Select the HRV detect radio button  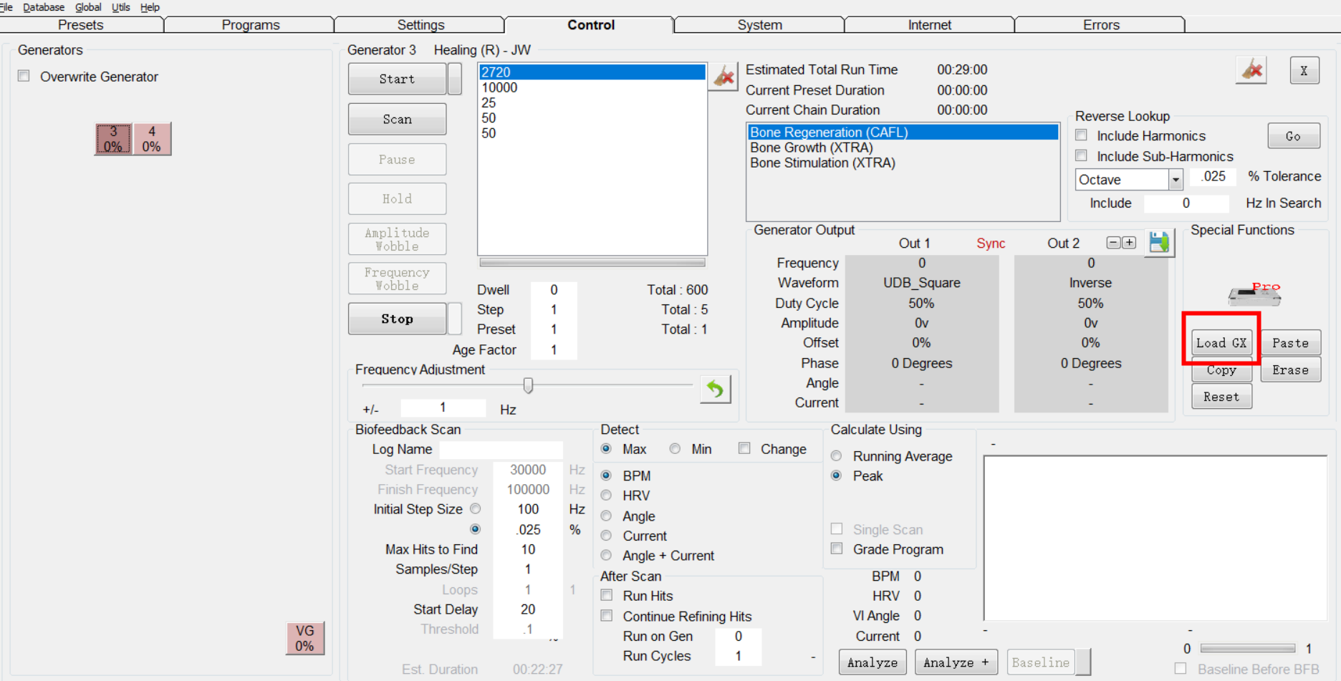pyautogui.click(x=607, y=496)
